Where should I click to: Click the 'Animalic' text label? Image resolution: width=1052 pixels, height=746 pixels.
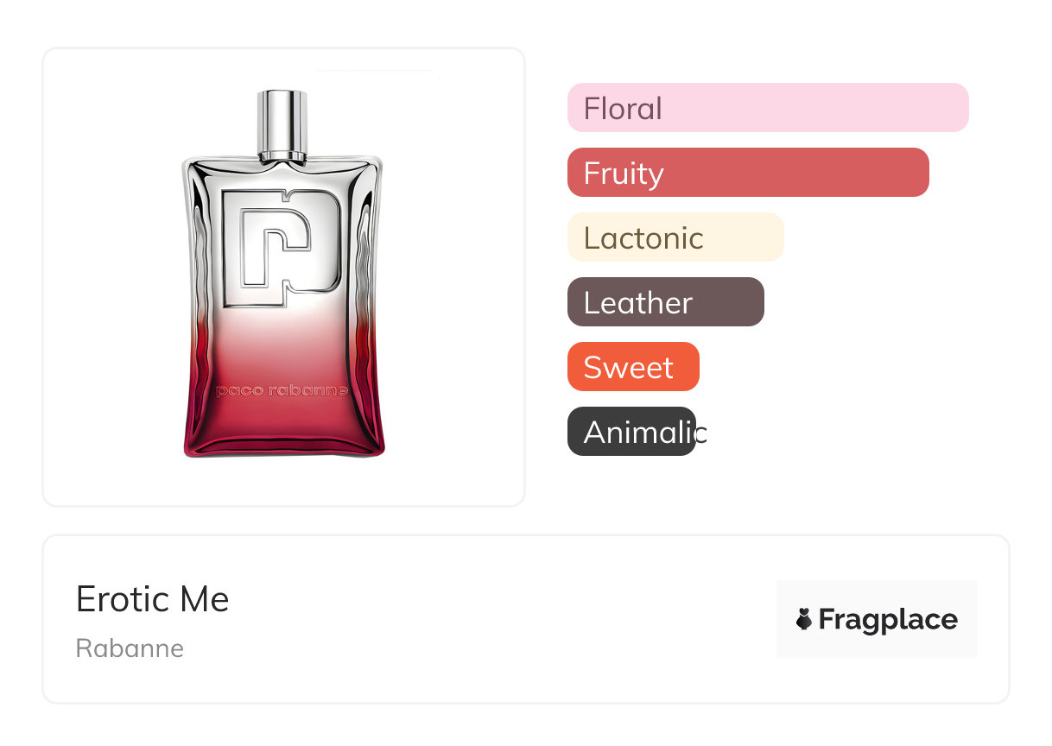pyautogui.click(x=644, y=433)
